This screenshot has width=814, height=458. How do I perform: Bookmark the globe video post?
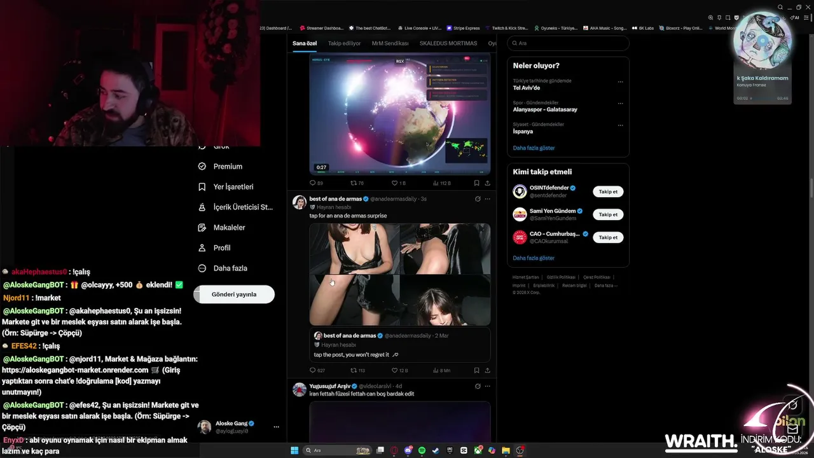pos(476,183)
